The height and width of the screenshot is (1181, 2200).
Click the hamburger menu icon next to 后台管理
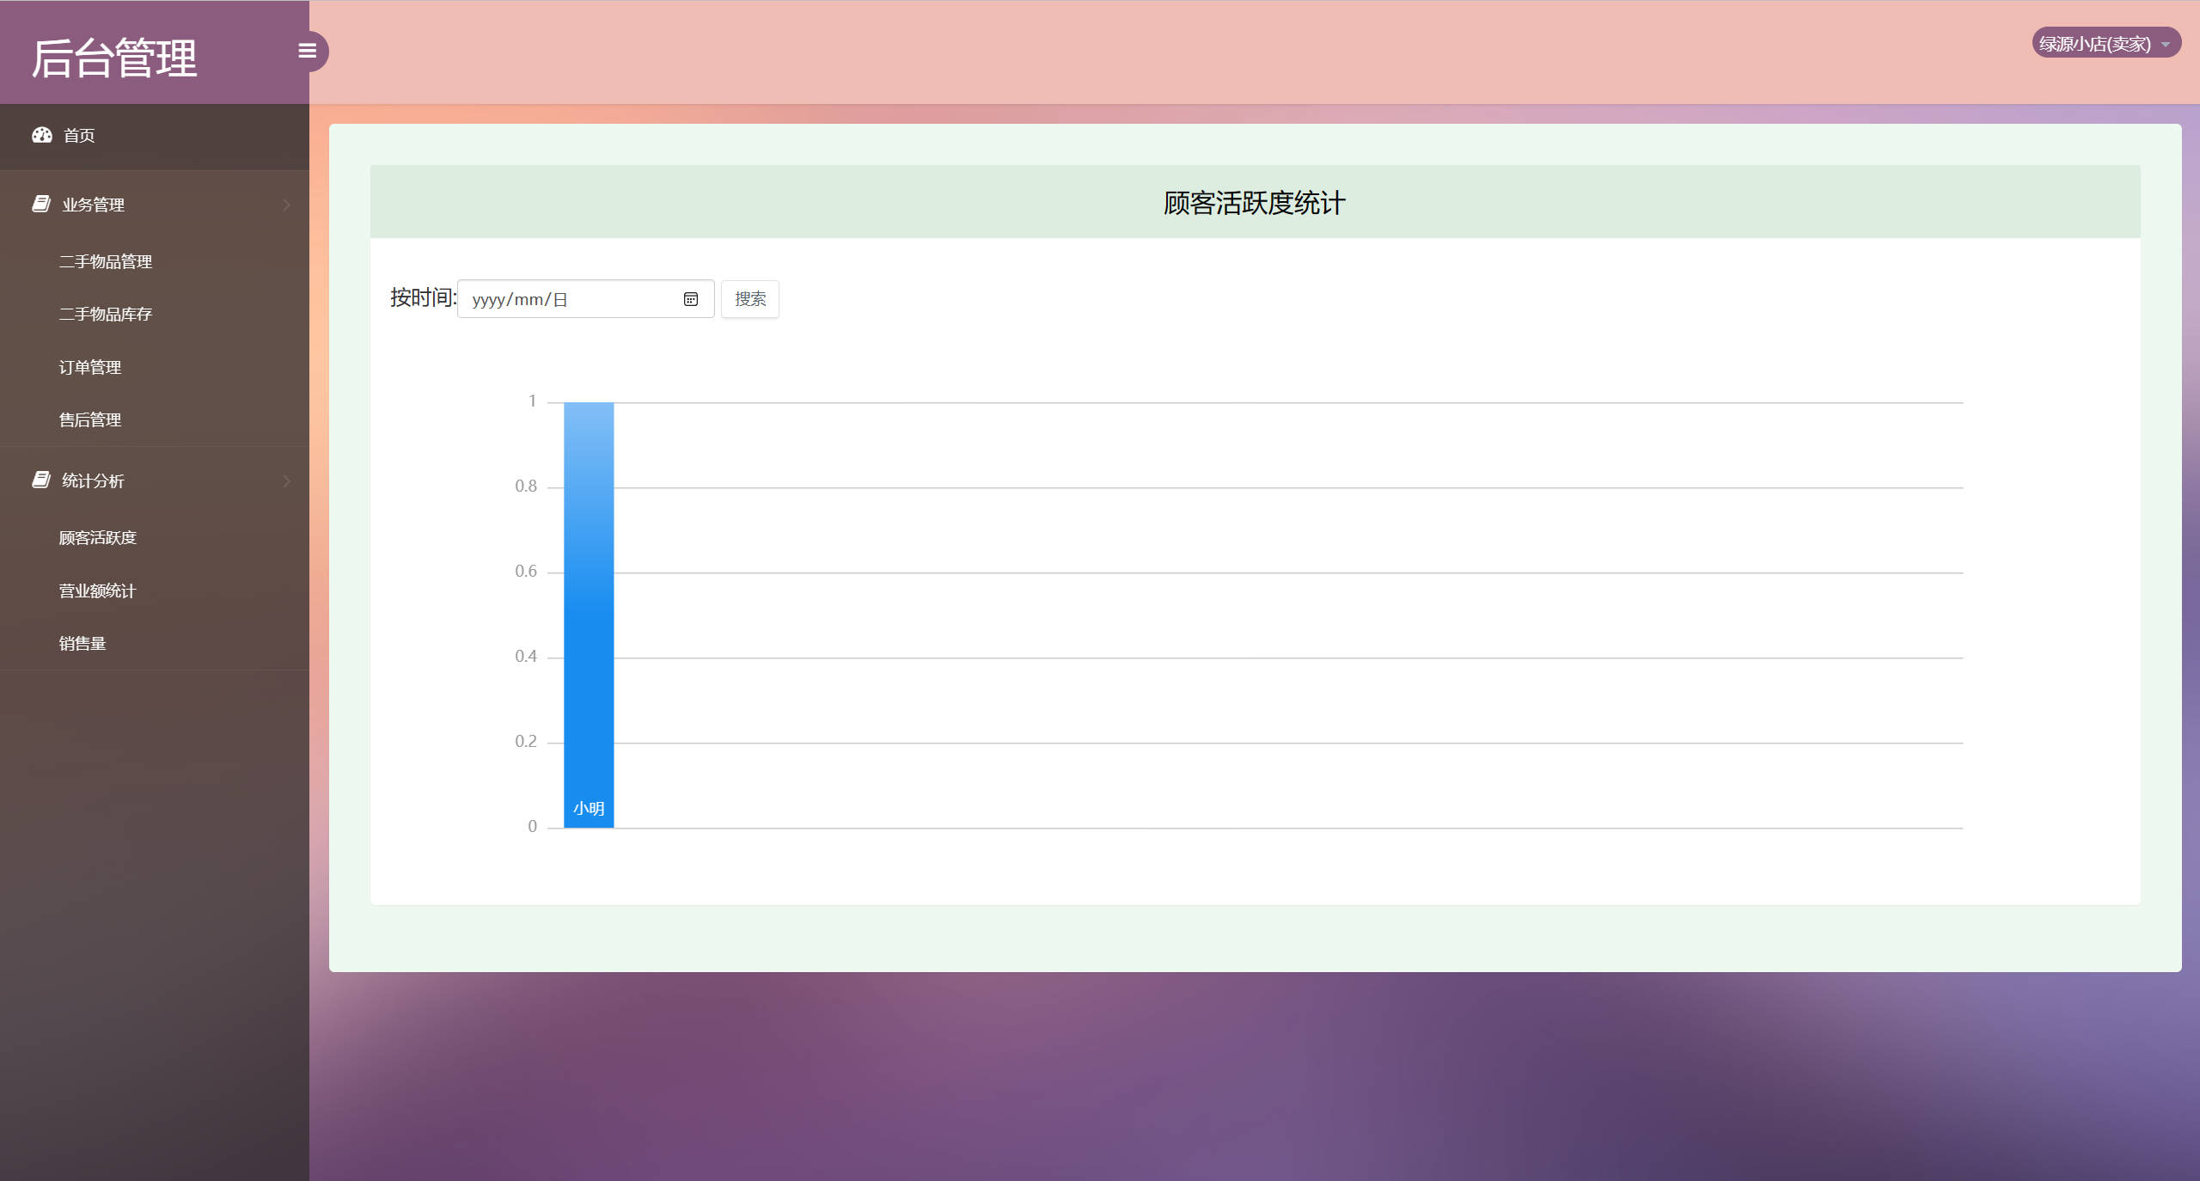click(x=307, y=51)
